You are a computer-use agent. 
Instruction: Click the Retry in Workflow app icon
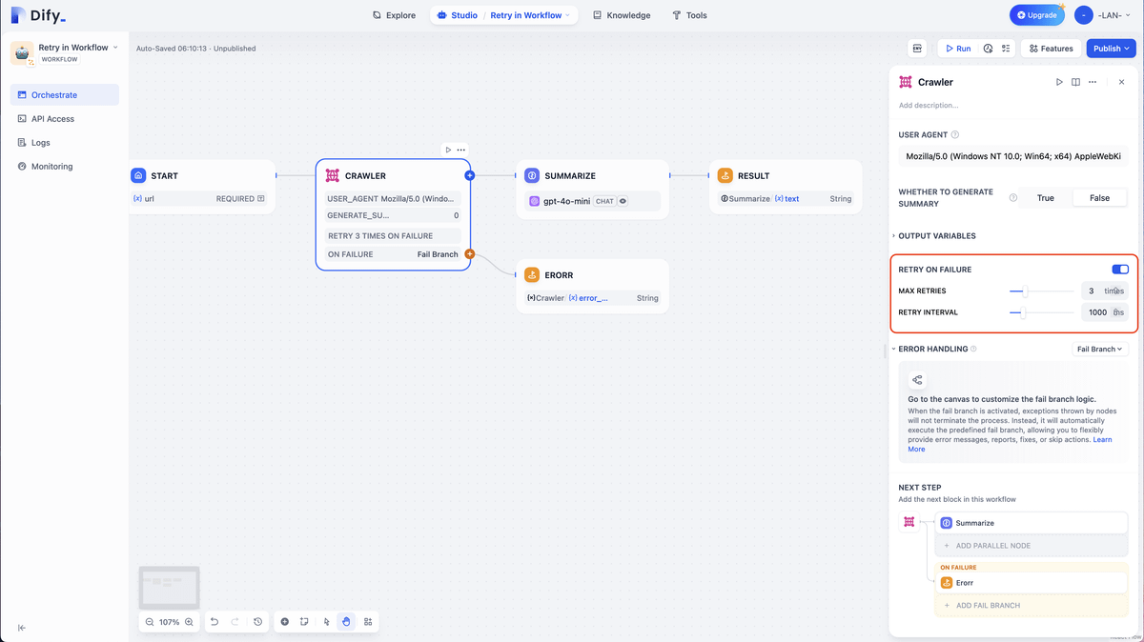22,53
